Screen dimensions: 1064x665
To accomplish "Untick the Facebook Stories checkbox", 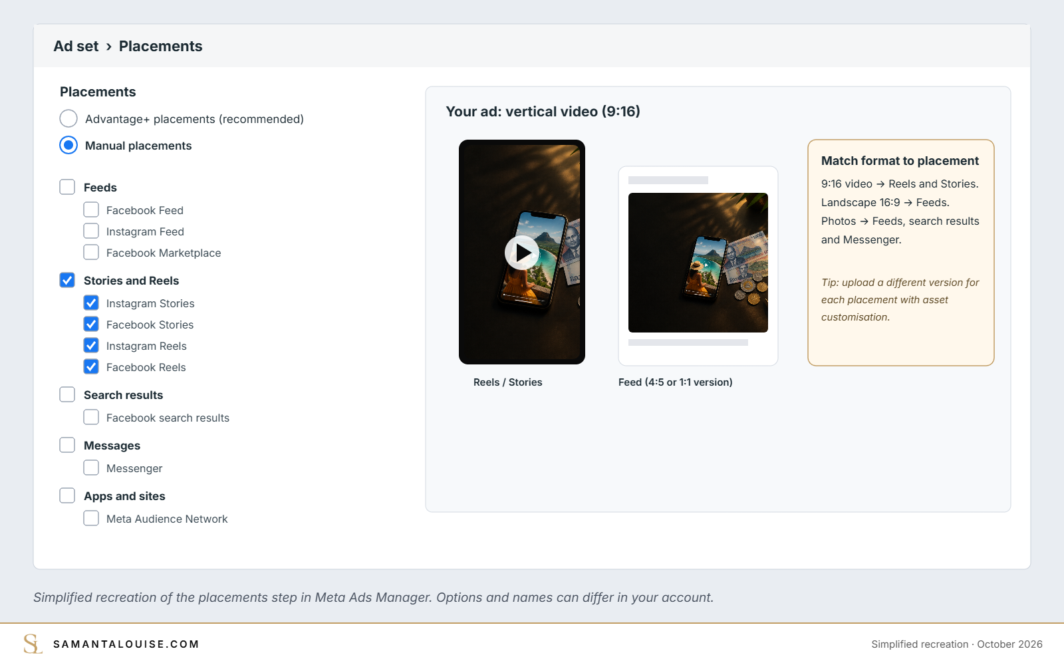I will 91,324.
